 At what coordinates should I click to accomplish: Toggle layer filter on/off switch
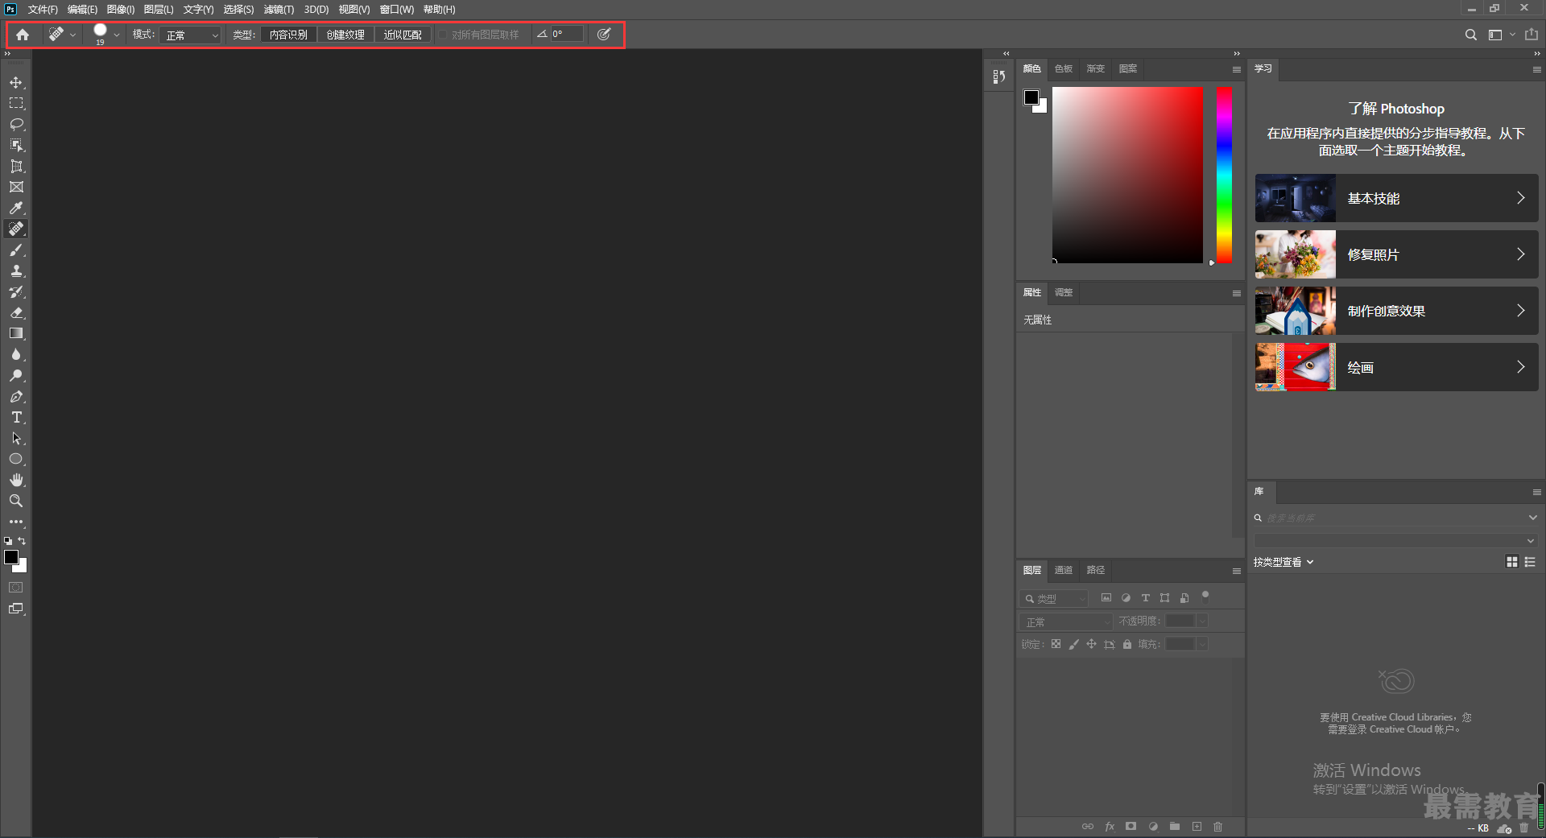point(1205,597)
